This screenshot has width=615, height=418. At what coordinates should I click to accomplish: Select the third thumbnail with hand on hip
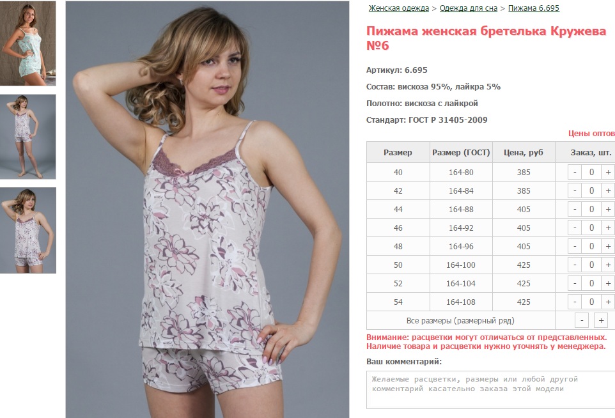point(28,230)
